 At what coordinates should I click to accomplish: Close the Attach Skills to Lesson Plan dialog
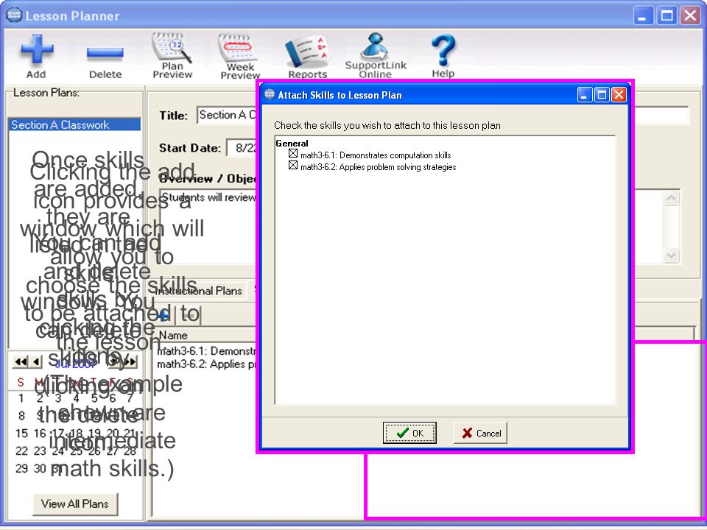[x=619, y=95]
